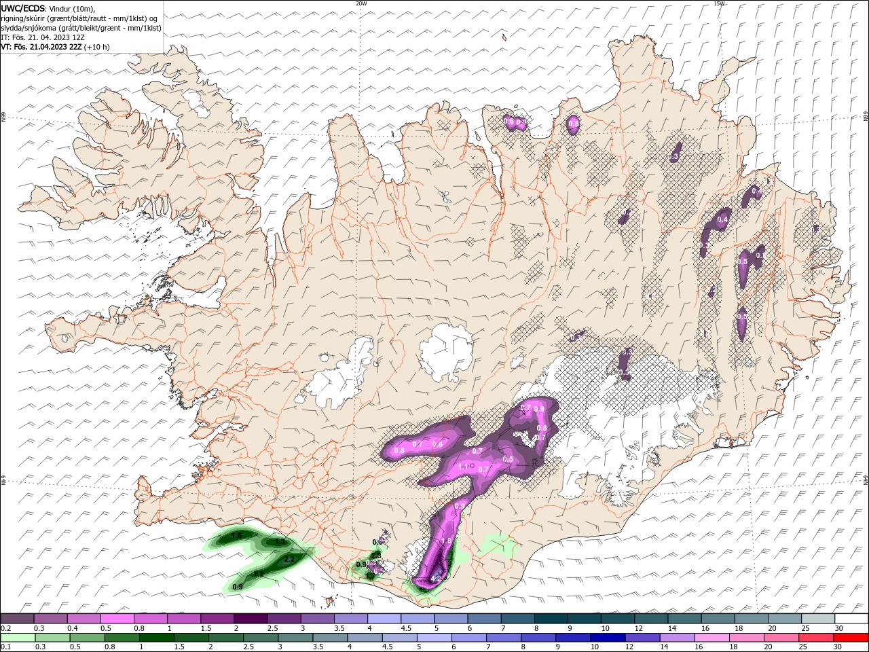869x652 pixels.
Task: Click the '15W' longitude label on the top edge
Action: [719, 3]
